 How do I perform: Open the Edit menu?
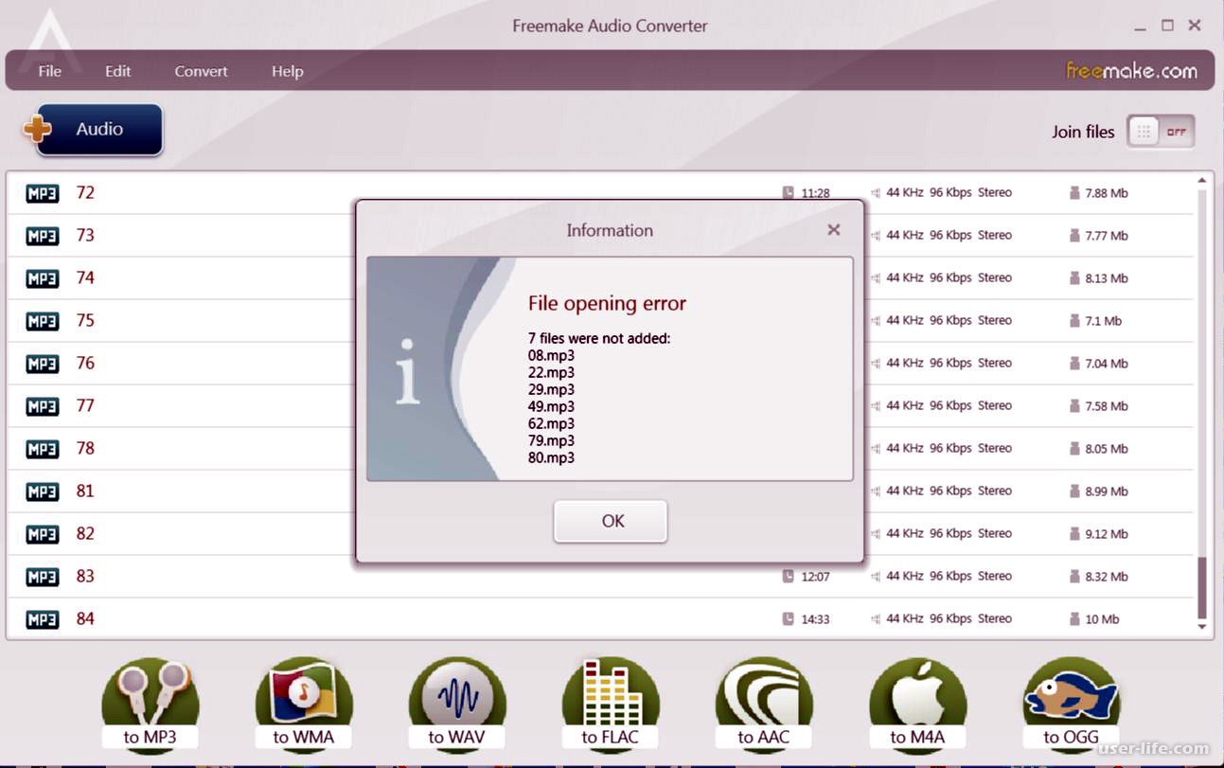[x=118, y=71]
